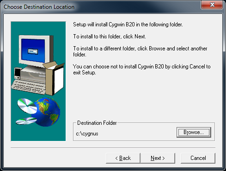This screenshot has height=171, width=226.
Task: Proceed with the Next button
Action: (x=158, y=158)
